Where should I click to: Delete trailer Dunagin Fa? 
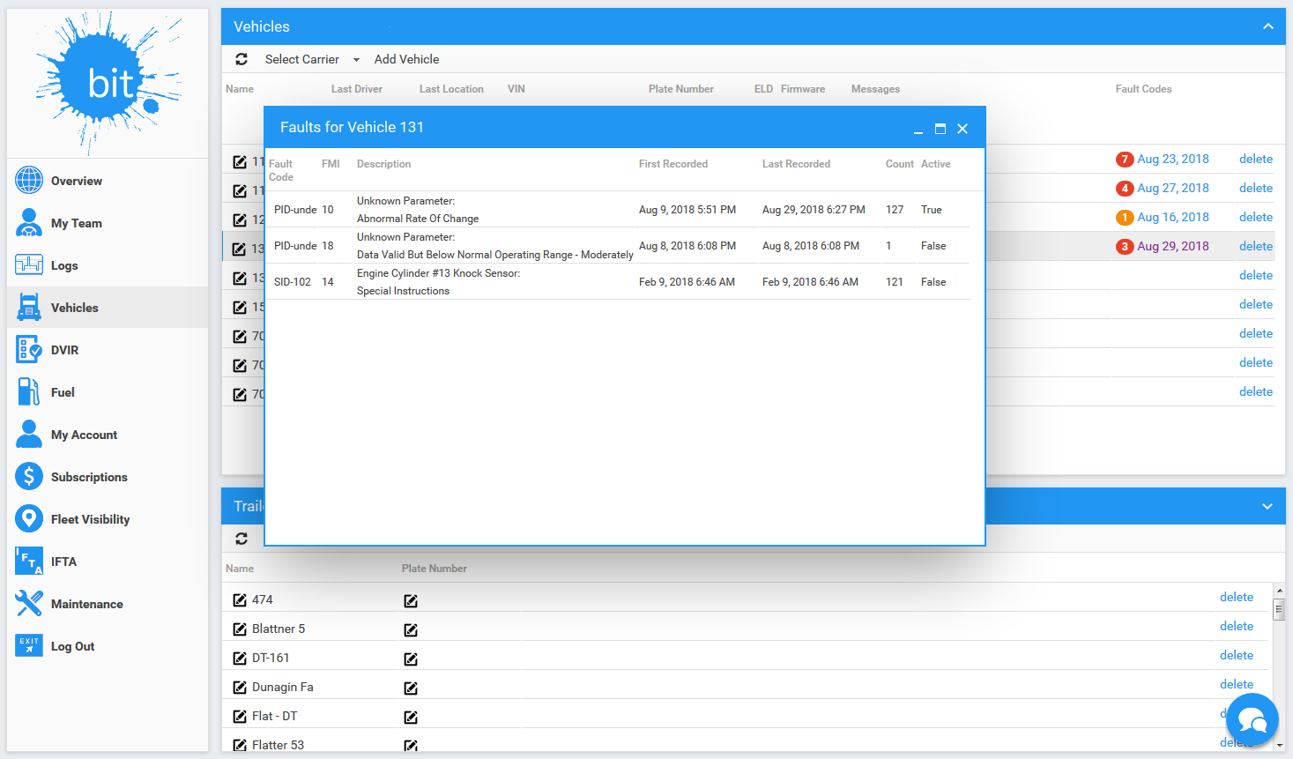[x=1237, y=684]
